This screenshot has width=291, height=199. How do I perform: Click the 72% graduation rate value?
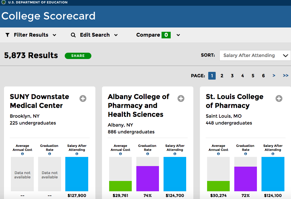click(245, 196)
